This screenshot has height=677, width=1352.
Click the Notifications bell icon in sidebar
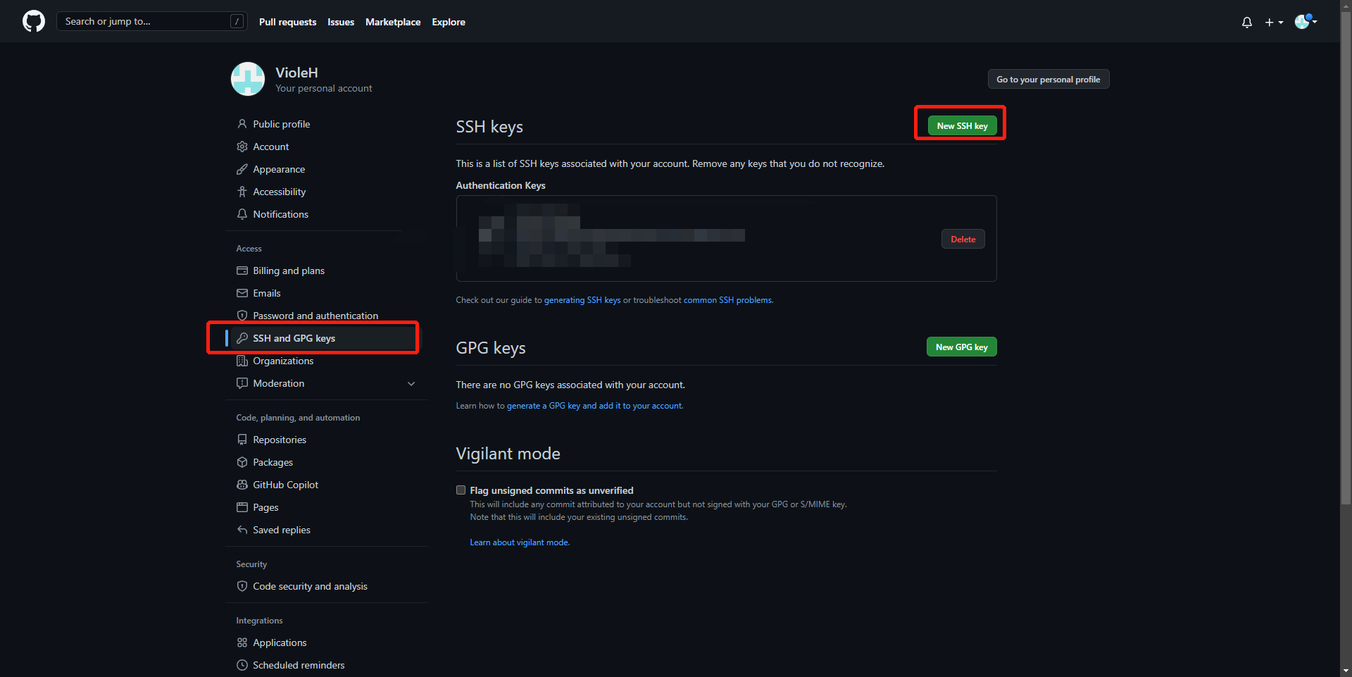click(242, 214)
